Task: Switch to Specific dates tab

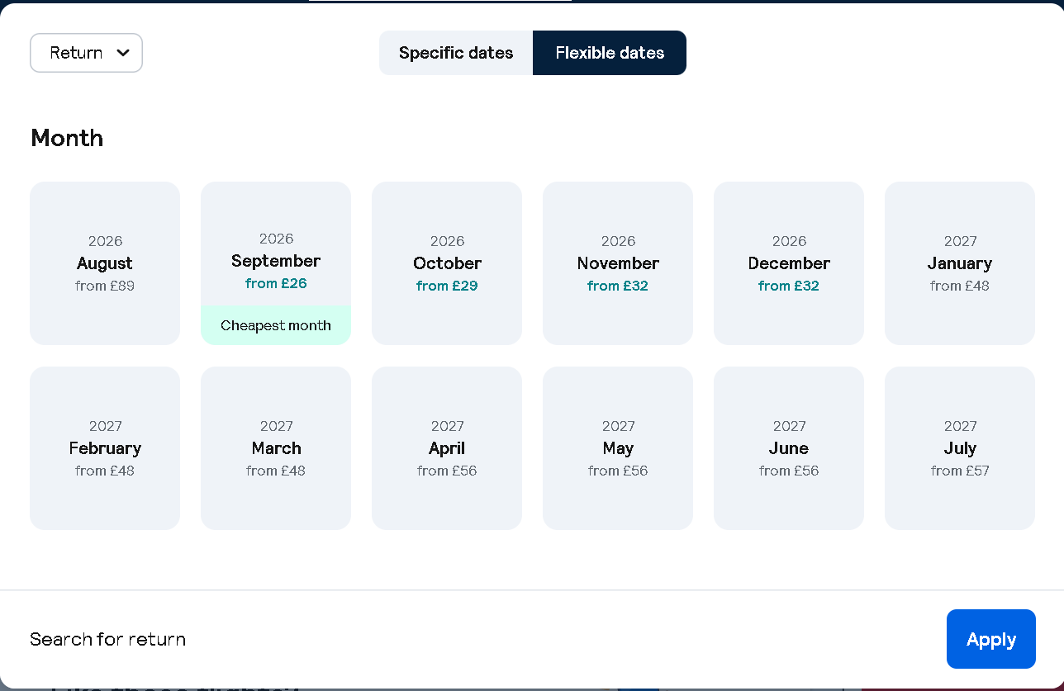Action: (x=456, y=53)
